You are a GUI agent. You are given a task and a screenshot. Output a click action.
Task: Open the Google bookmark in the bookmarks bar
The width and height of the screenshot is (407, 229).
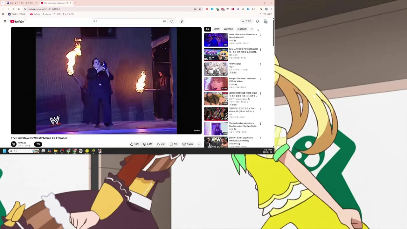click(x=47, y=14)
